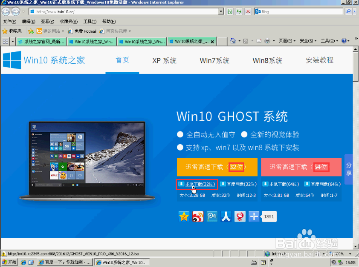Viewport: 359px width, 267px height.
Task: Open the 工具(T) menu
Action: pyautogui.click(x=90, y=21)
